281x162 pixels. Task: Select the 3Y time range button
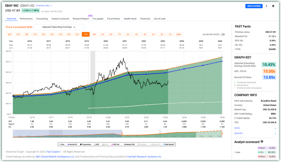point(153,34)
